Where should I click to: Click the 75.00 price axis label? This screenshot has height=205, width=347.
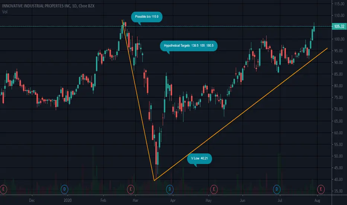point(339,98)
